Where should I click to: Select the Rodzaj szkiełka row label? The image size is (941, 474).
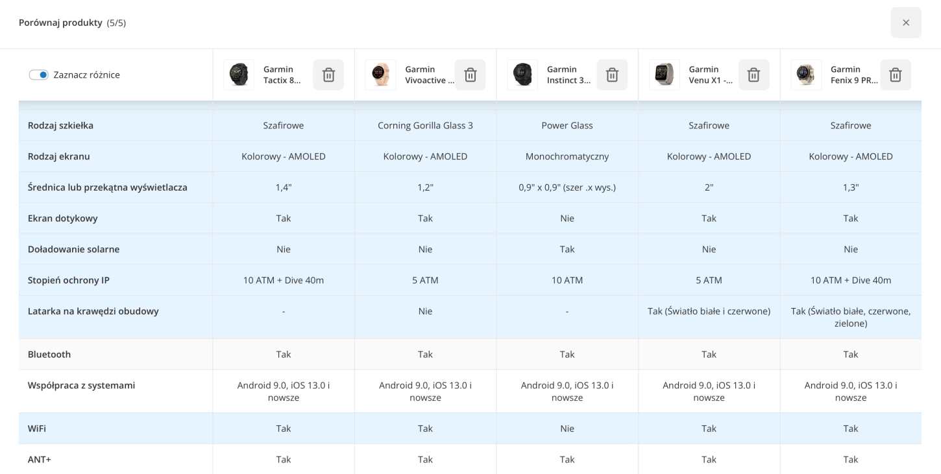[x=60, y=125]
